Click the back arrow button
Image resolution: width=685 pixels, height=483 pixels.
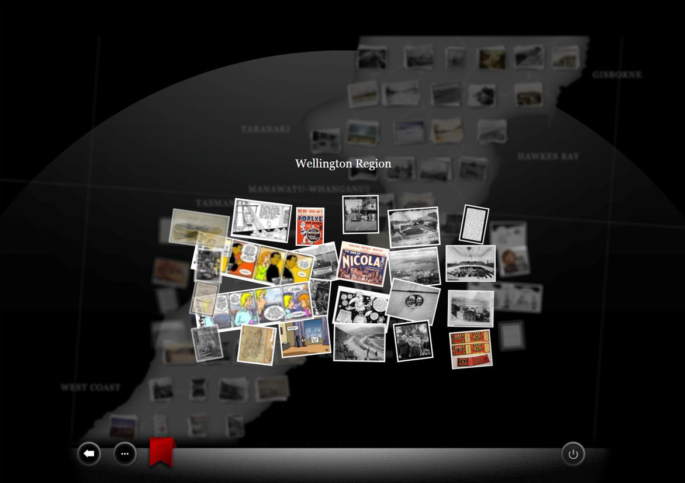pyautogui.click(x=89, y=454)
